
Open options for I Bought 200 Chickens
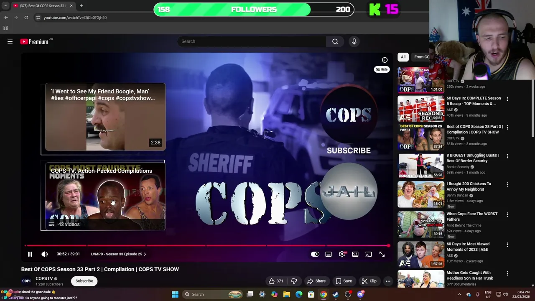[x=507, y=184]
